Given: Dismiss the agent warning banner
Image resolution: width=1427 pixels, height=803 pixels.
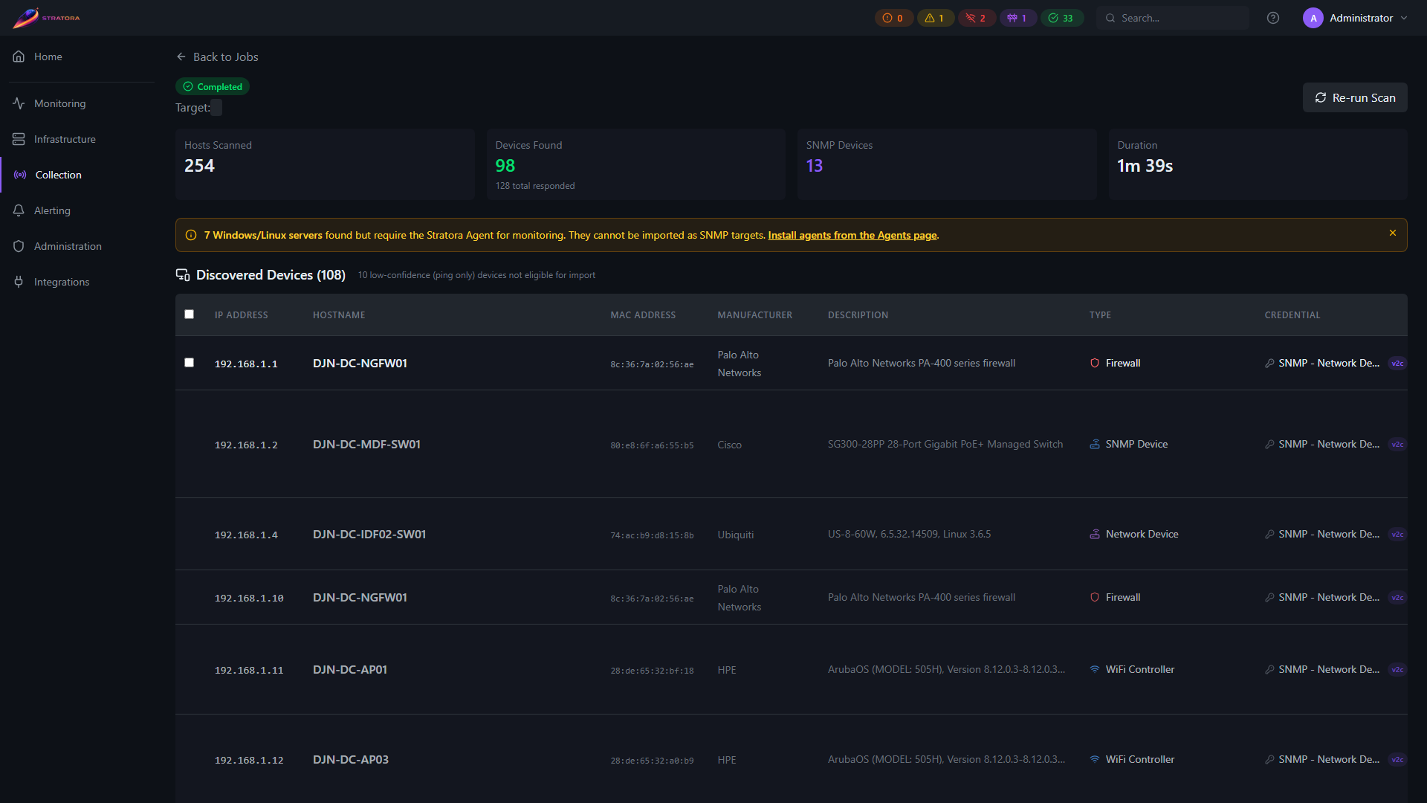Looking at the screenshot, I should [1392, 233].
